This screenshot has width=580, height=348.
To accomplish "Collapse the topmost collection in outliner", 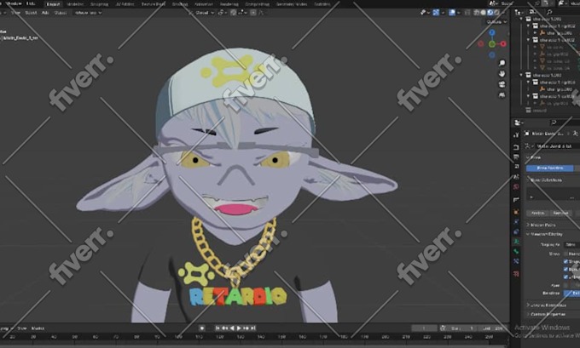I will tap(521, 19).
